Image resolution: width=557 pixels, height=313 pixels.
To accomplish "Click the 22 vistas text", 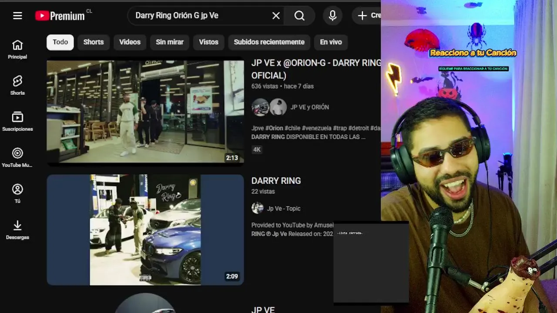I will pos(263,191).
